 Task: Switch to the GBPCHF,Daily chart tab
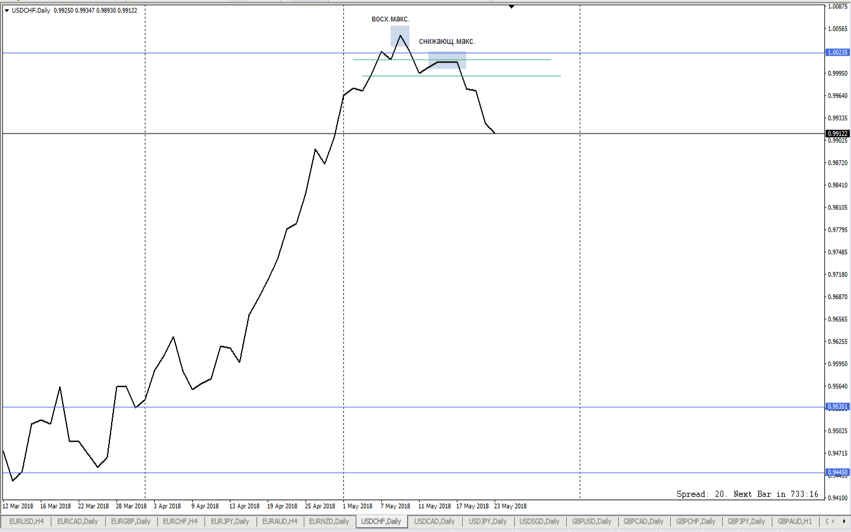click(696, 521)
